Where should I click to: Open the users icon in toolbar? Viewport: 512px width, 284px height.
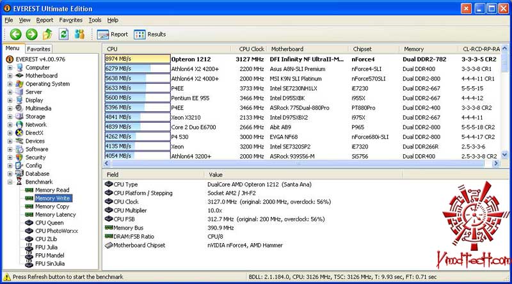pos(79,34)
